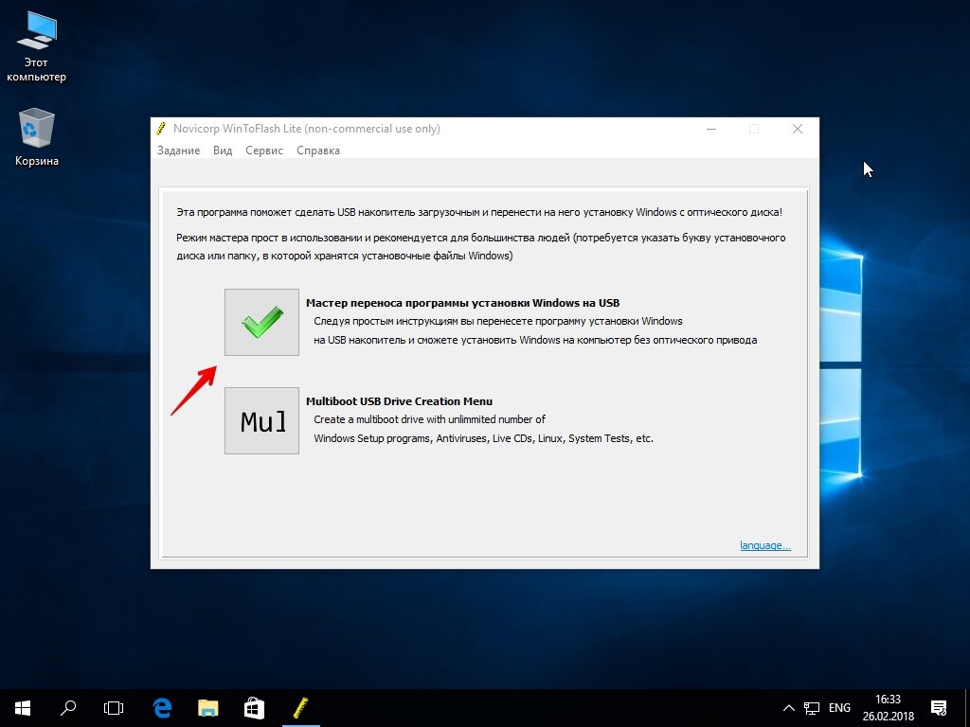
Task: Switch input language via ENG indicator
Action: pos(839,708)
